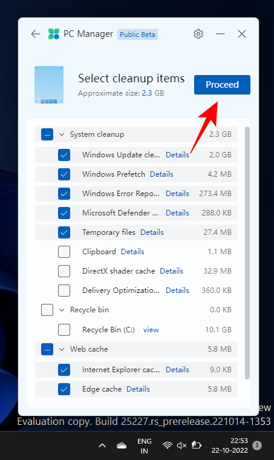Image resolution: width=274 pixels, height=460 pixels.
Task: Toggle the Web cache group checkbox
Action: point(47,349)
